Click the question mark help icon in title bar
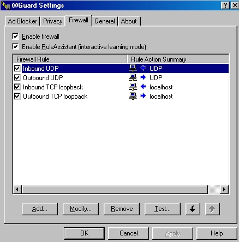239x242 pixels. [x=225, y=5]
